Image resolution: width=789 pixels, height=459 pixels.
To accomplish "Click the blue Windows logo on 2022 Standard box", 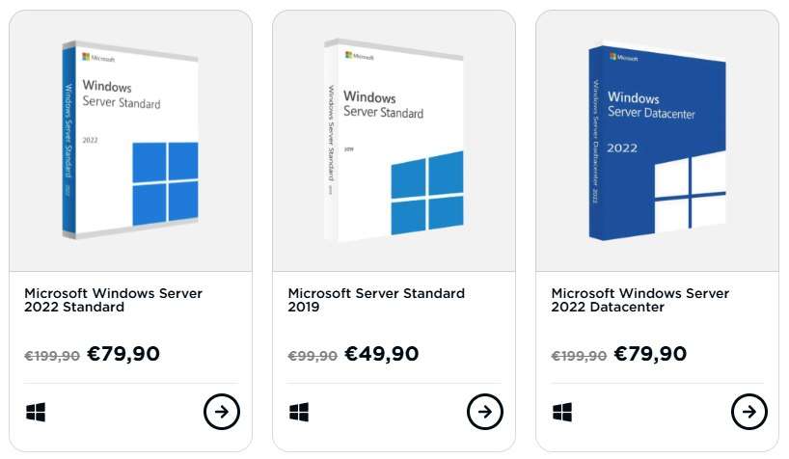I will click(165, 184).
